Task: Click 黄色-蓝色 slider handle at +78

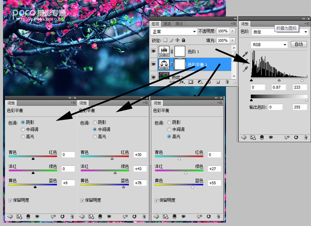Action: click(124, 187)
